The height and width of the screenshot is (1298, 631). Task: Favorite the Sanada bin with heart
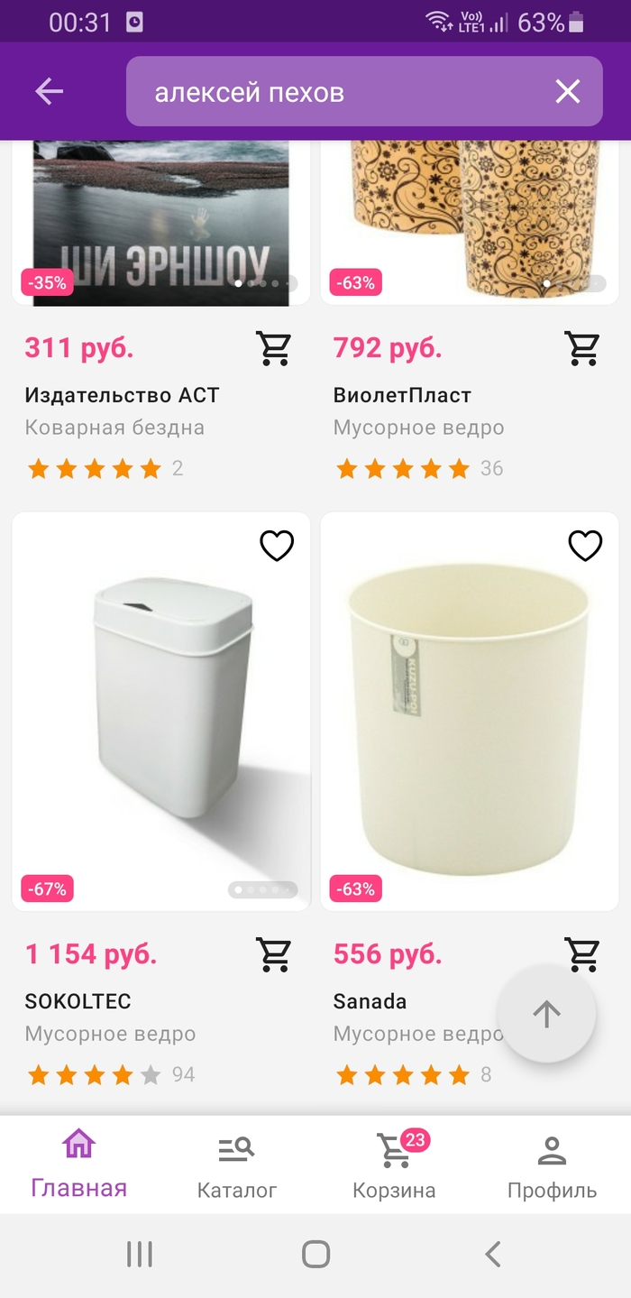coord(585,546)
